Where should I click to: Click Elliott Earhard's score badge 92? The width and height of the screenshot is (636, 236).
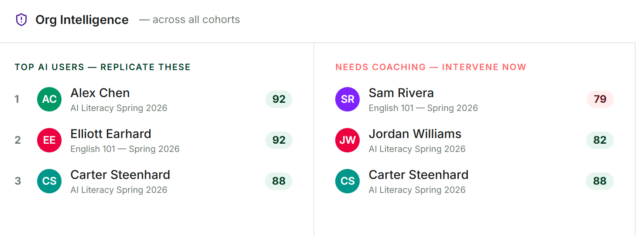click(x=279, y=140)
